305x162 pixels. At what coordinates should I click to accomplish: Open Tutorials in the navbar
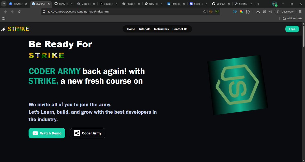[x=144, y=29]
